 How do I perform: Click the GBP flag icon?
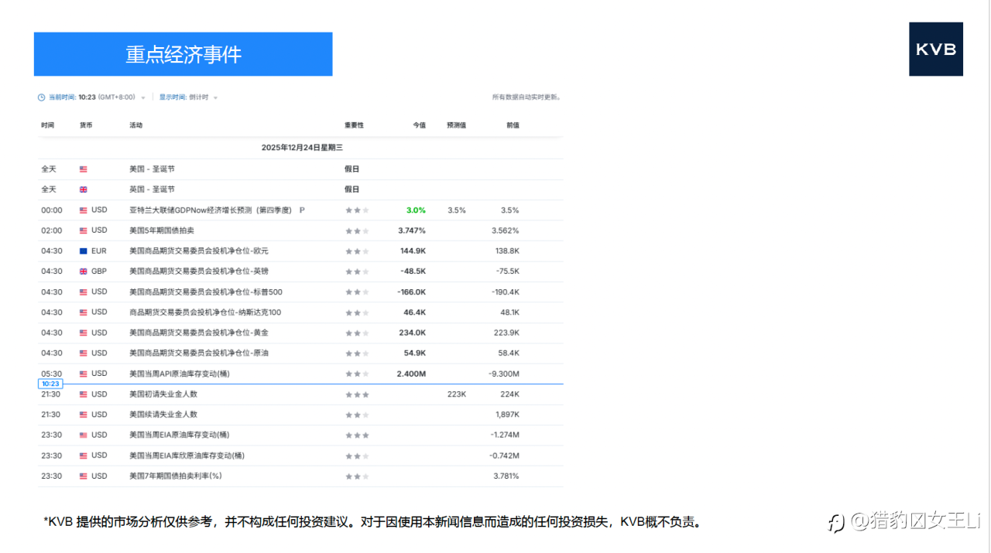tap(83, 271)
